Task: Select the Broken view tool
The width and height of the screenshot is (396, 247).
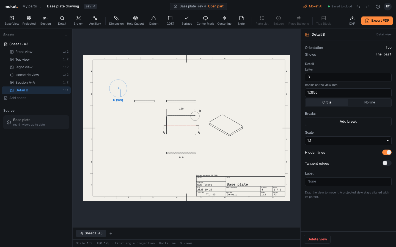Action: 78,21
